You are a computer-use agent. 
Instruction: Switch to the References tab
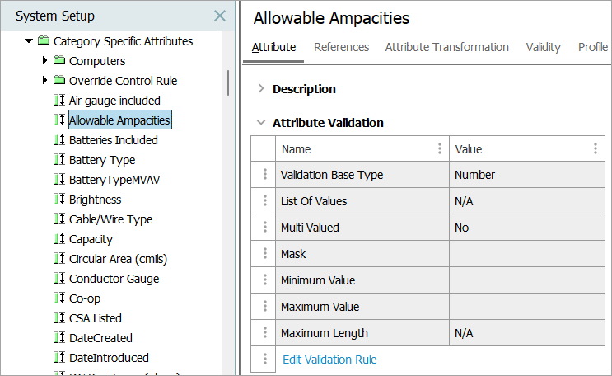pos(341,47)
